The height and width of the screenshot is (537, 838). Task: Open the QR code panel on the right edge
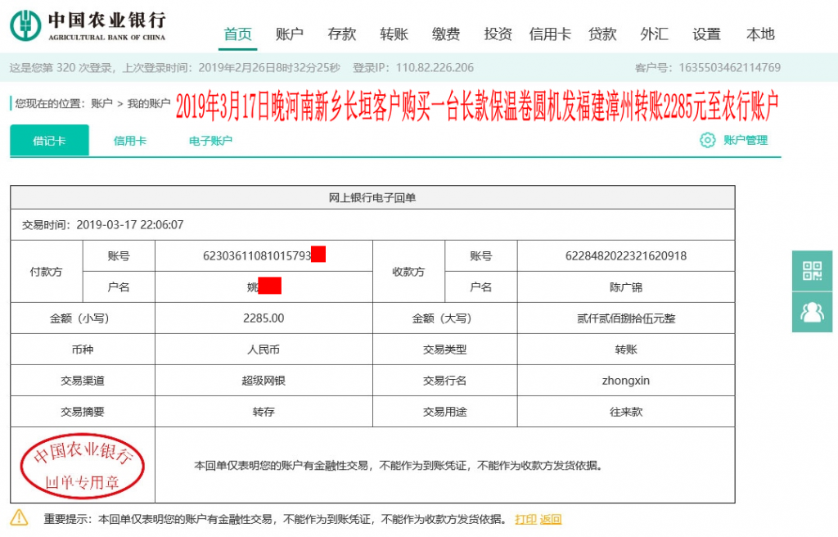(x=811, y=271)
